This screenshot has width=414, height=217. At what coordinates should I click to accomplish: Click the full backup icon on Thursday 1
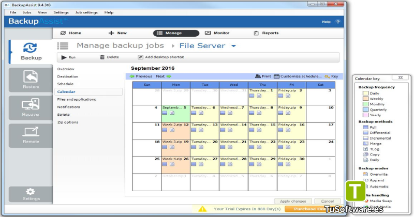[252, 96]
